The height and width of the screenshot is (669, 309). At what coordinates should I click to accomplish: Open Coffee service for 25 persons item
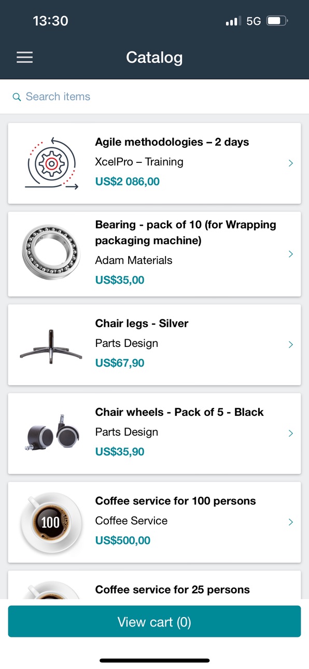pyautogui.click(x=154, y=585)
